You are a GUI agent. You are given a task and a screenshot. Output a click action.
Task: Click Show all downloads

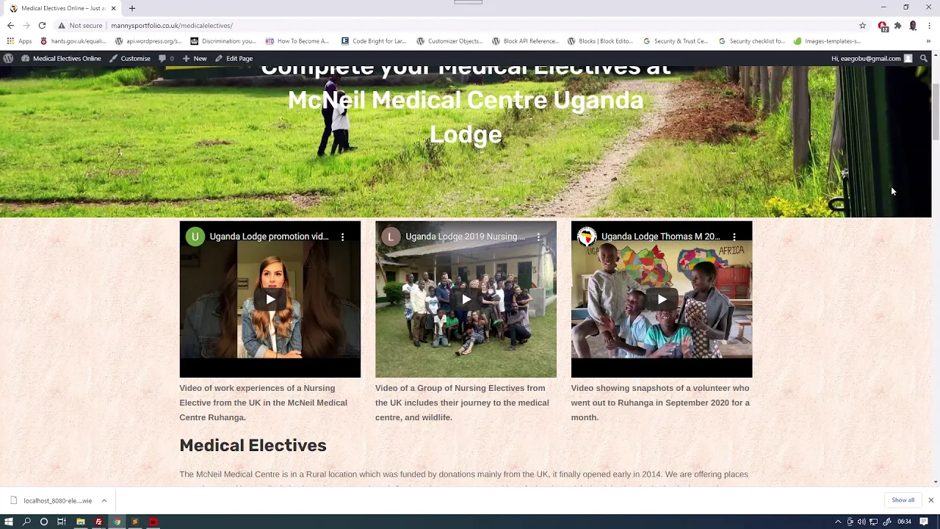coord(903,500)
